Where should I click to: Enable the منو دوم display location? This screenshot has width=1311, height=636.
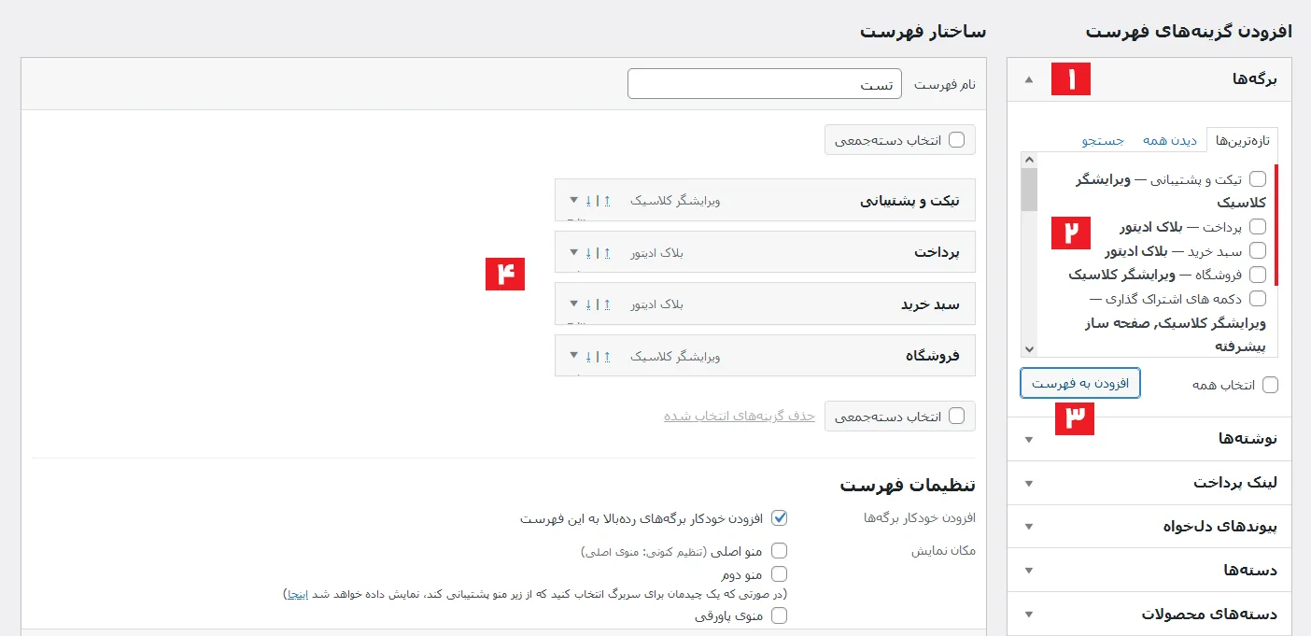(x=780, y=573)
